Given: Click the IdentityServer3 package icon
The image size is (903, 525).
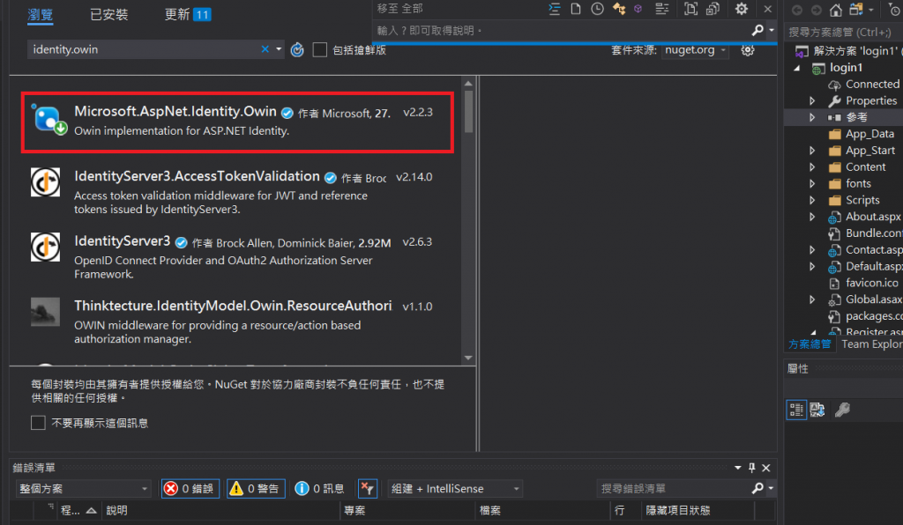Looking at the screenshot, I should pos(45,247).
